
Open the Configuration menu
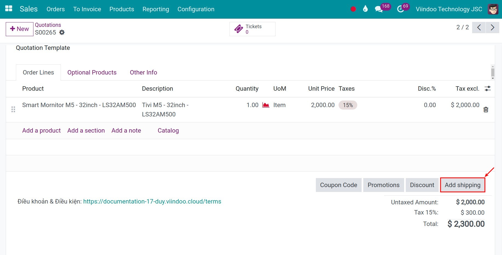pyautogui.click(x=196, y=9)
